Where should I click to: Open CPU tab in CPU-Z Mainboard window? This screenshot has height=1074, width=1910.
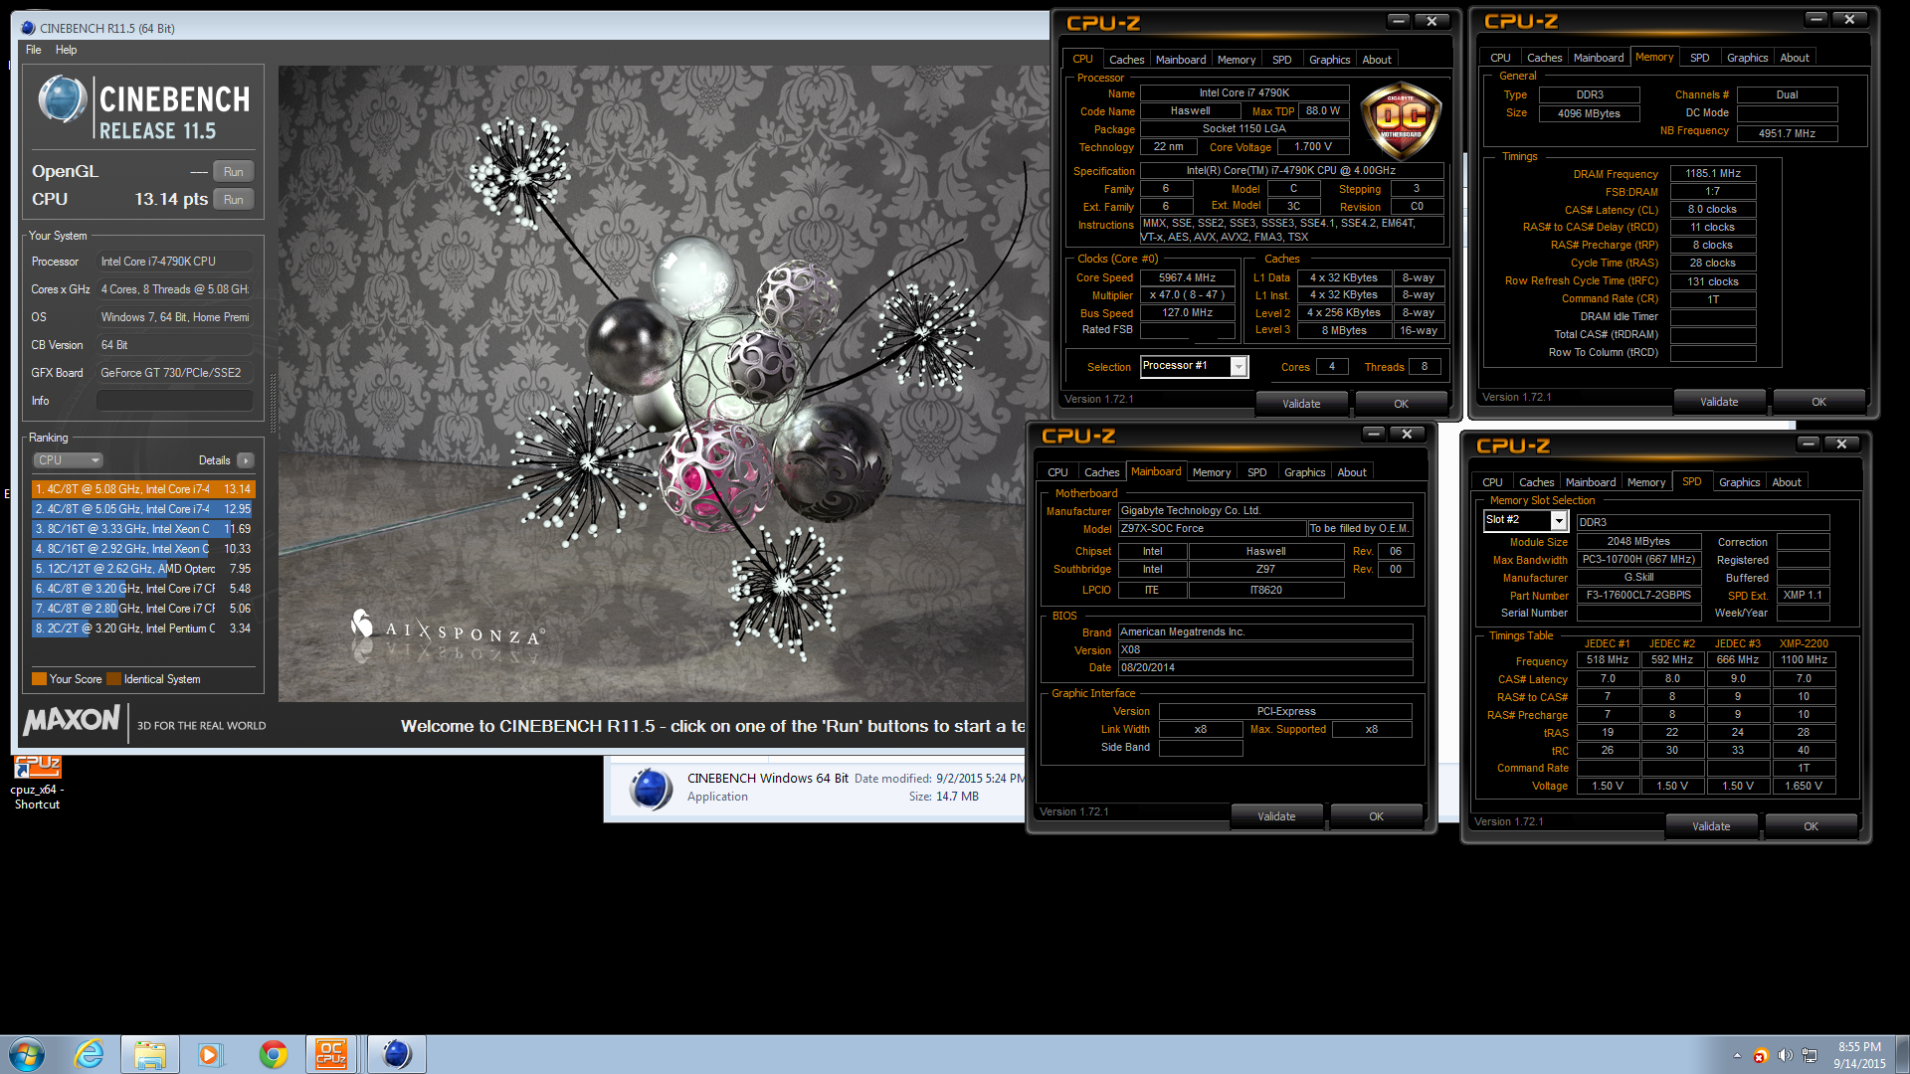pyautogui.click(x=1057, y=472)
